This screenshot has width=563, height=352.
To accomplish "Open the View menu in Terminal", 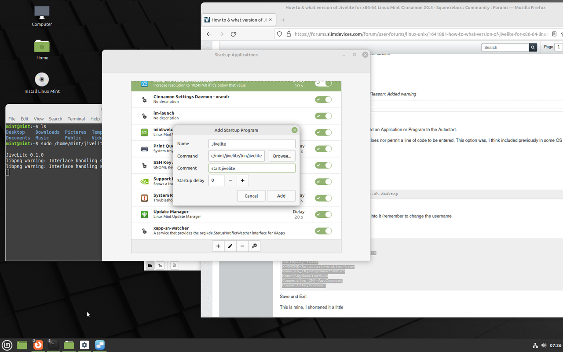I will pyautogui.click(x=39, y=119).
